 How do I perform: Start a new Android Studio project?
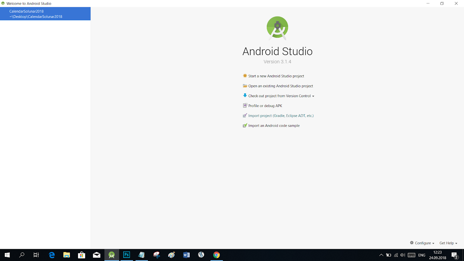coord(276,76)
